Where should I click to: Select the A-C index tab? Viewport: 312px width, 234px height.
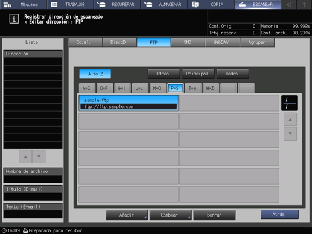pyautogui.click(x=87, y=88)
